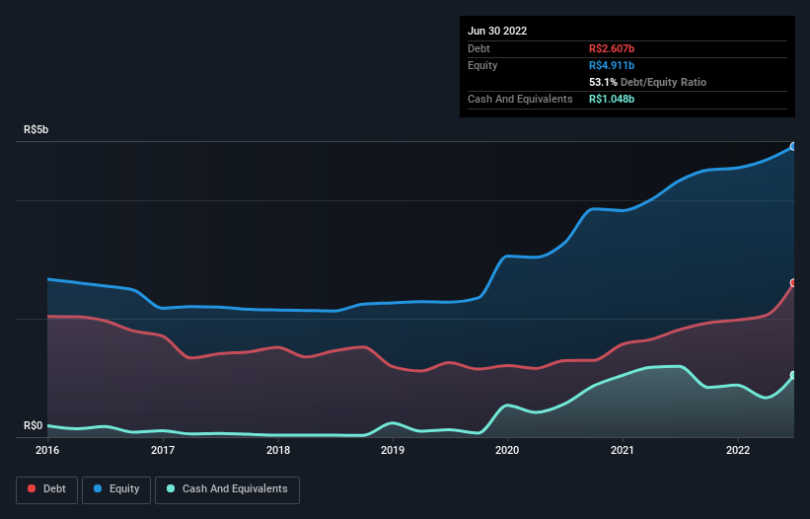
Task: Toggle Cash And Equivalents legend button
Action: click(x=227, y=489)
